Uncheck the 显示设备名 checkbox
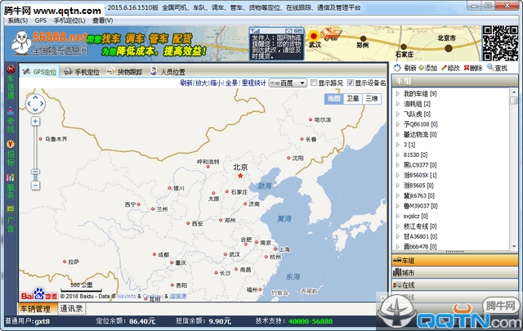 coord(351,83)
